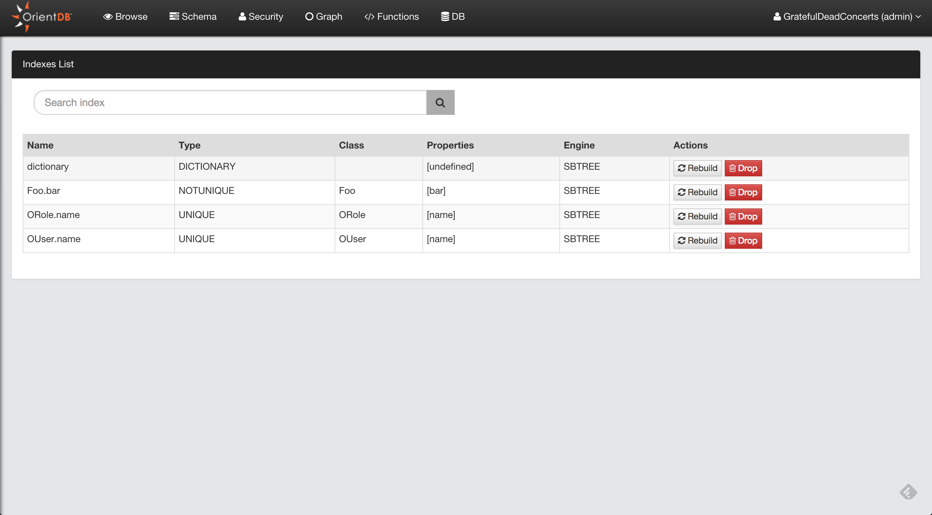Viewport: 932px width, 515px height.
Task: Click the floating feedback icon at bottom right
Action: 908,492
